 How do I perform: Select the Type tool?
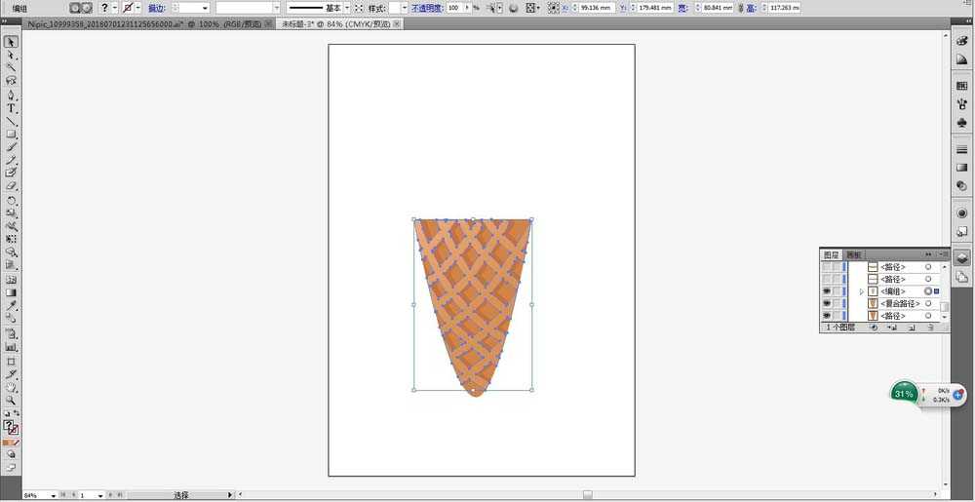coord(12,108)
